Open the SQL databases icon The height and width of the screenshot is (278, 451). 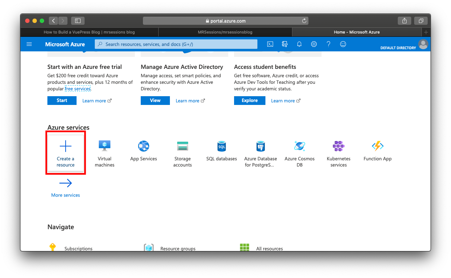[x=222, y=146]
